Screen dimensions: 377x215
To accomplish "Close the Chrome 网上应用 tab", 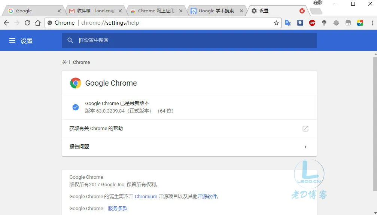I will [x=181, y=11].
